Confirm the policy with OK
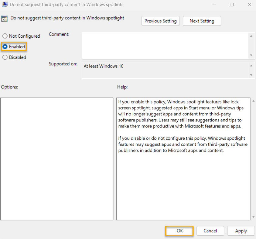Viewport: 256px width, 239px height. click(179, 231)
